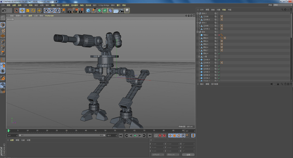Viewport: 293px width, 158px height.
Task: Open Render Settings clapperboard gear icon
Action: point(81,11)
